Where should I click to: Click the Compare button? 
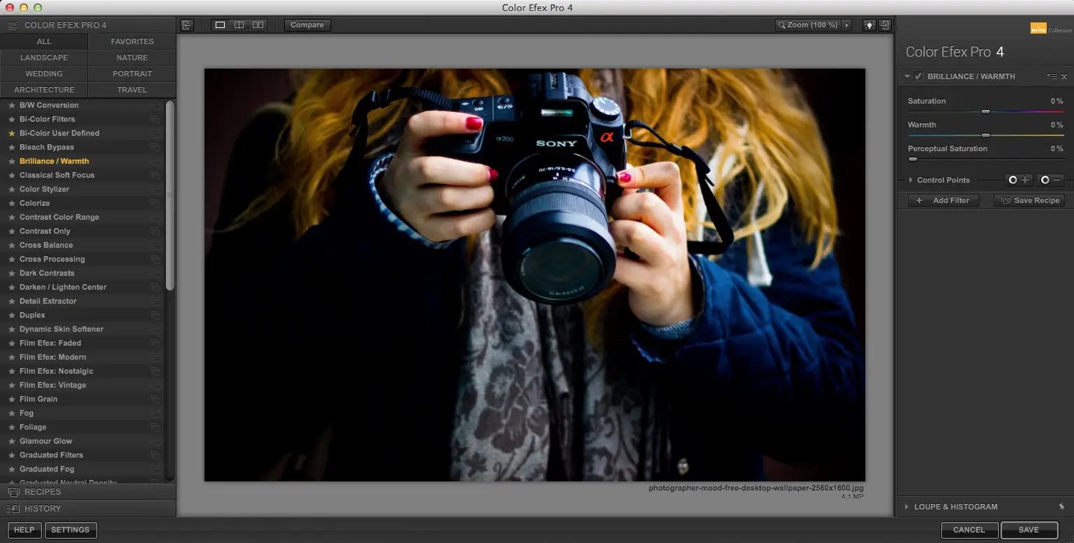pyautogui.click(x=307, y=25)
